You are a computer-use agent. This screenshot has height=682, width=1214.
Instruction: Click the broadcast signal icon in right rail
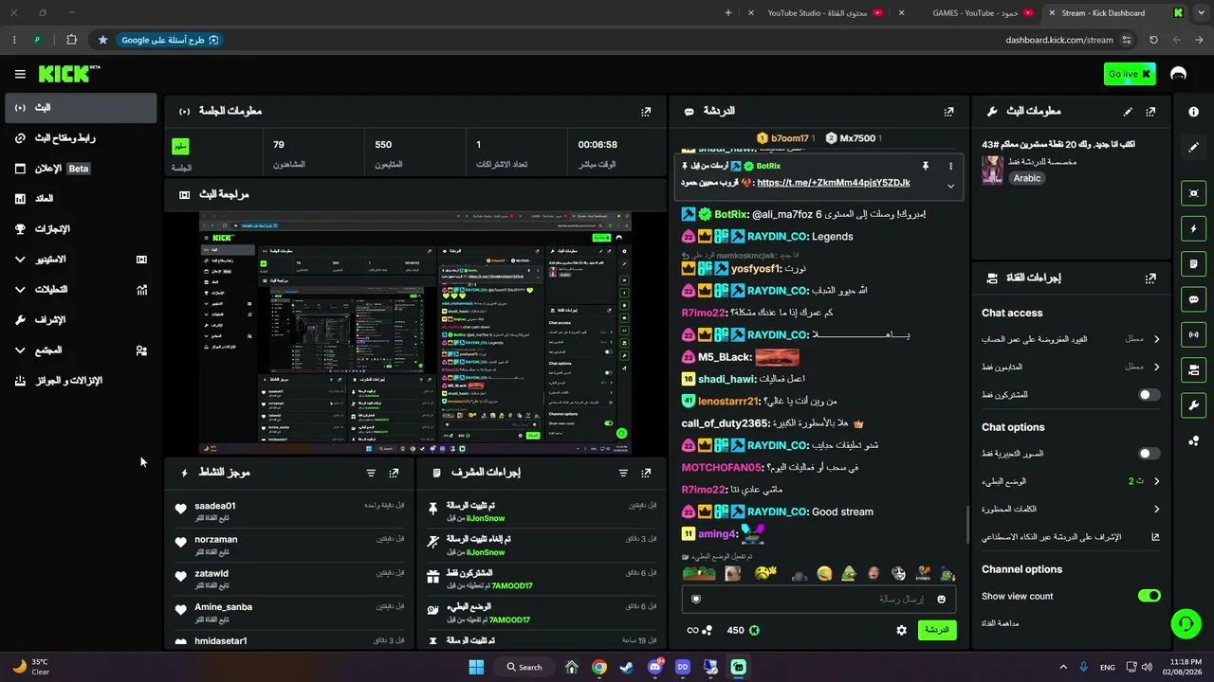click(1193, 334)
